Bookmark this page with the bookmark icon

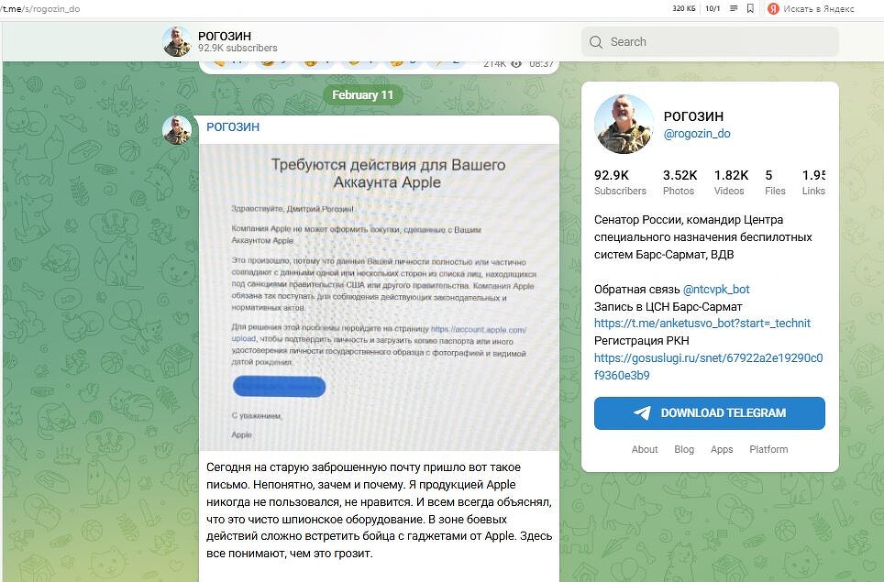(750, 8)
